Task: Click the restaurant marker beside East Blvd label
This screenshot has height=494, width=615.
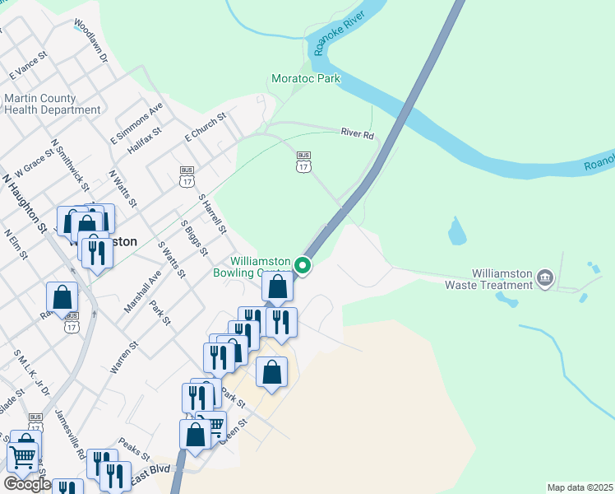Action: pyautogui.click(x=115, y=477)
